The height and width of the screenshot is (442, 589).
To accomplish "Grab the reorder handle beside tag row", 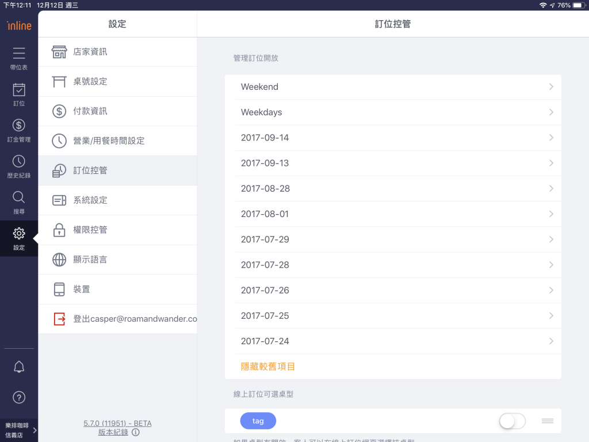I will click(547, 421).
